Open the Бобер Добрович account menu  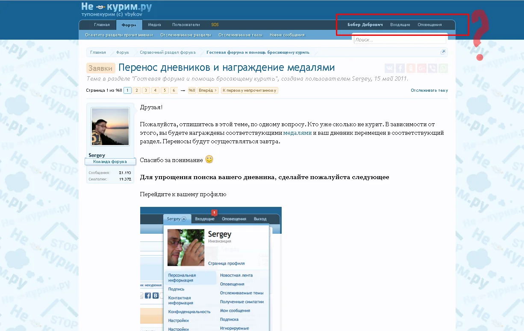[365, 24]
